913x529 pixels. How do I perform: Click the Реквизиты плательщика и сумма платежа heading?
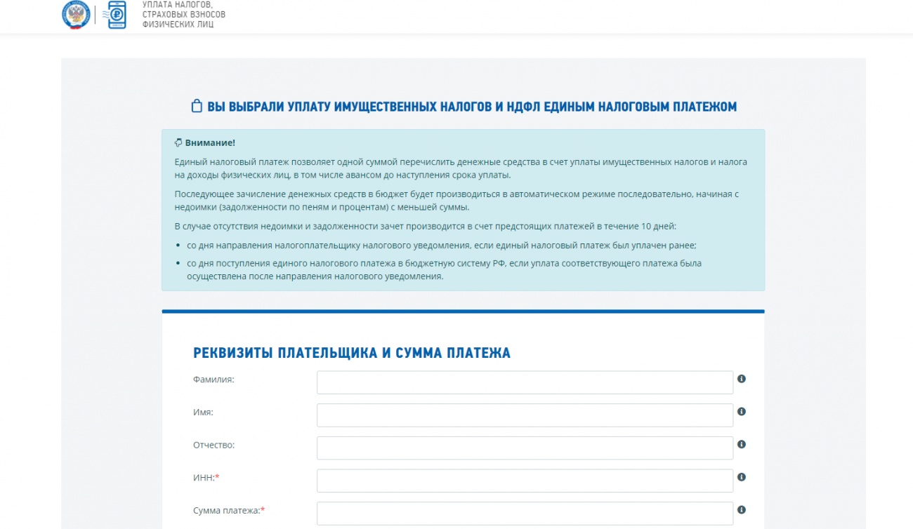point(352,354)
